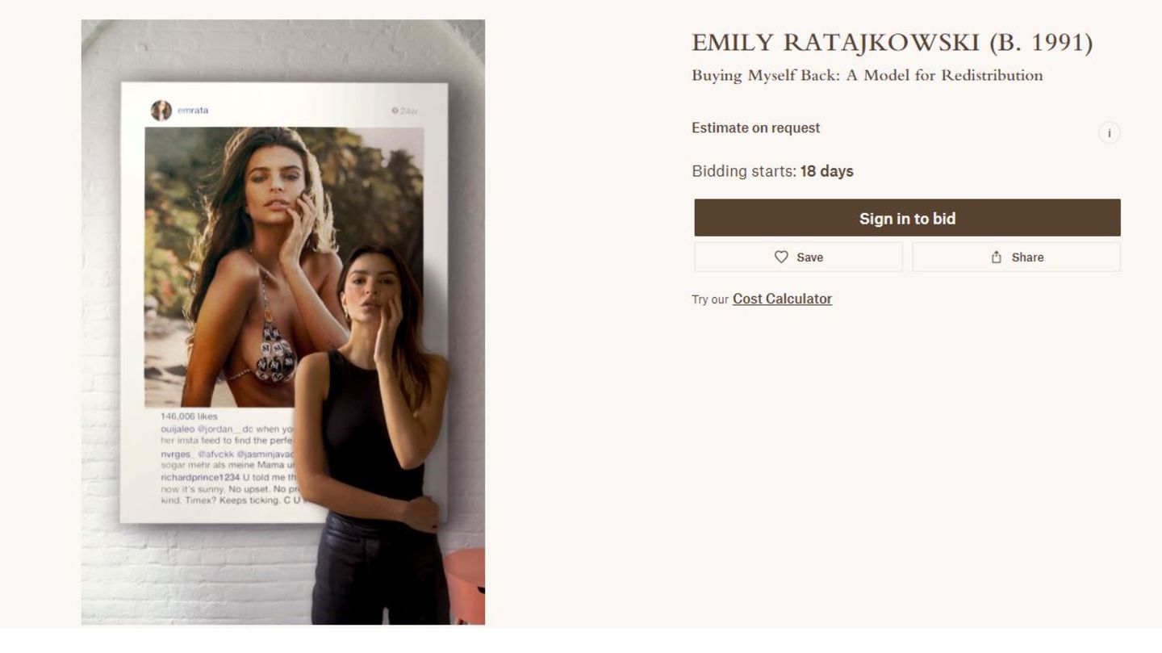1162x653 pixels.
Task: Click the Emily Ratajkowski (B. 1991) heading
Action: [892, 44]
